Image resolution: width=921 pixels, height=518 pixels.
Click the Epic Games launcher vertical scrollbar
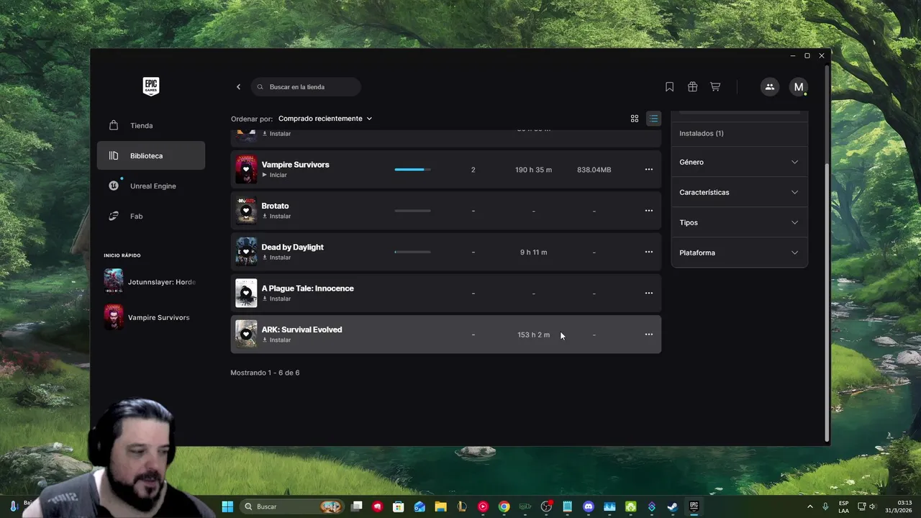pos(827,302)
